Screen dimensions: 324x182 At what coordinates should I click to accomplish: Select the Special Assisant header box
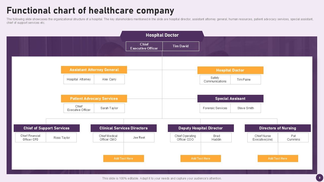[x=230, y=99]
